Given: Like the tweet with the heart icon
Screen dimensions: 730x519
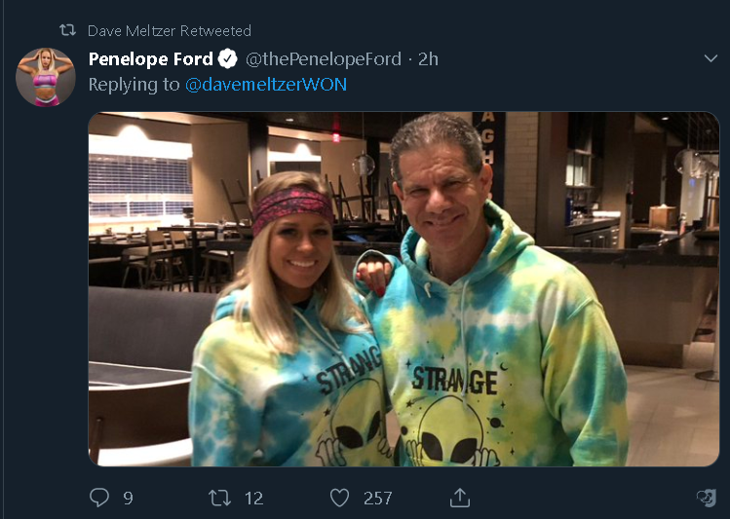Looking at the screenshot, I should click(339, 498).
